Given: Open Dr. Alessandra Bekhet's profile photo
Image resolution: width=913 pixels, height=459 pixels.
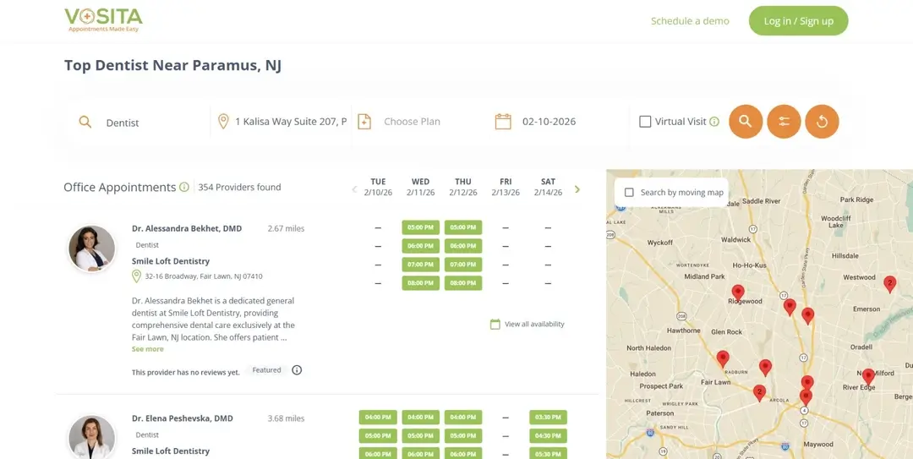Looking at the screenshot, I should (x=91, y=248).
